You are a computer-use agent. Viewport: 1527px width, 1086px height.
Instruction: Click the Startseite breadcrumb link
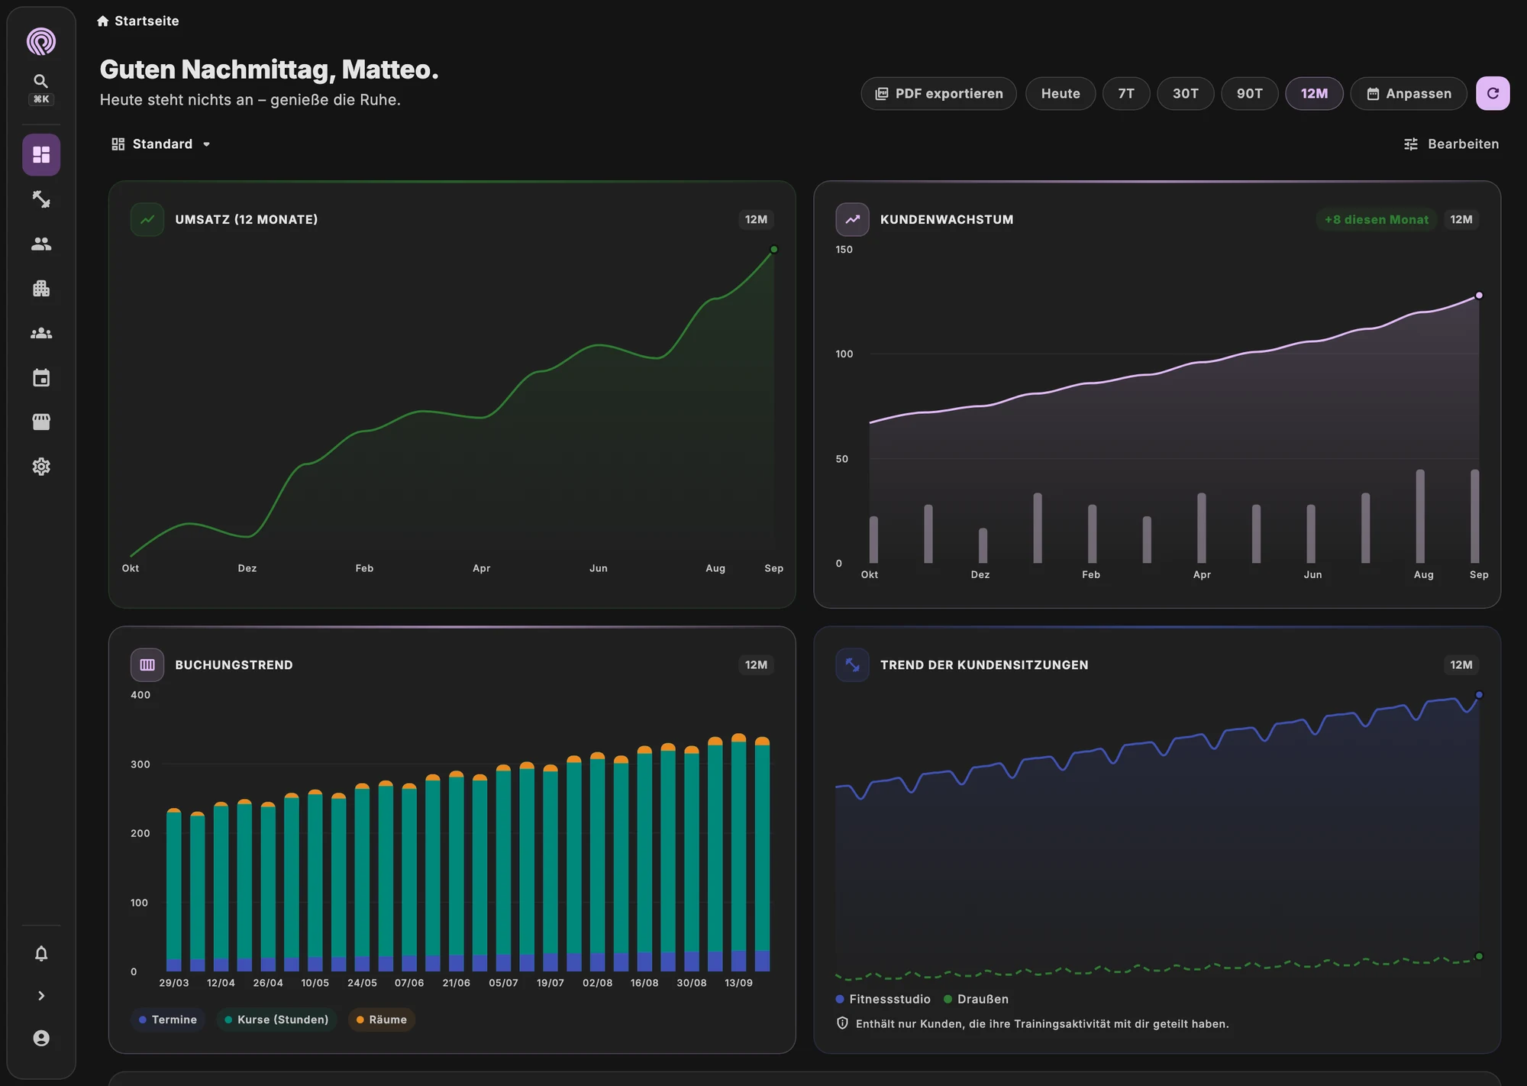(x=138, y=21)
